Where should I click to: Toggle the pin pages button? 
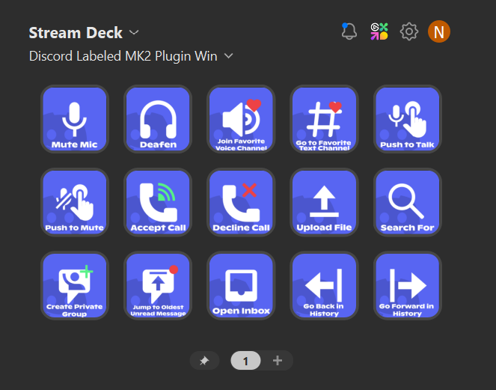pos(204,360)
